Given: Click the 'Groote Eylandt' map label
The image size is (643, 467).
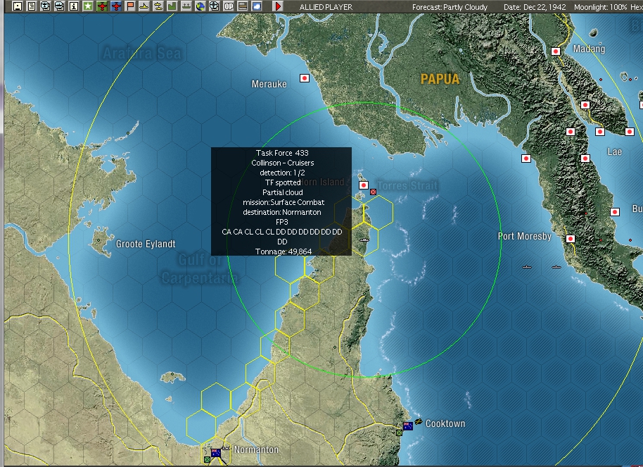Looking at the screenshot, I should pyautogui.click(x=146, y=244).
